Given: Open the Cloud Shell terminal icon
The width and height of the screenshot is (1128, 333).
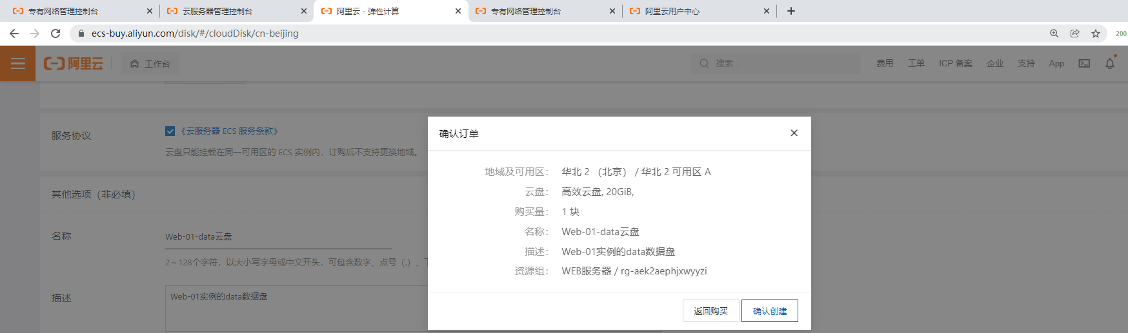Looking at the screenshot, I should coord(1084,63).
